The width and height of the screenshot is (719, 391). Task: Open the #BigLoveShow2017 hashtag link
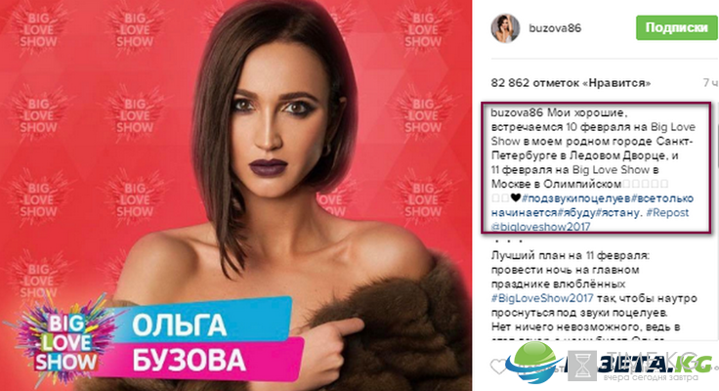click(x=542, y=298)
